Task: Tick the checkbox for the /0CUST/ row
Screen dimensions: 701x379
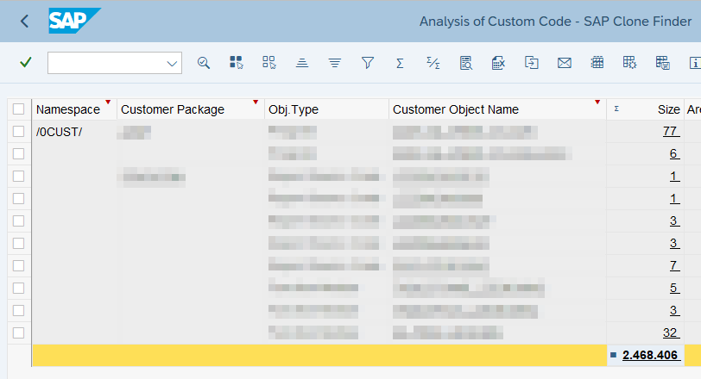Action: point(18,131)
